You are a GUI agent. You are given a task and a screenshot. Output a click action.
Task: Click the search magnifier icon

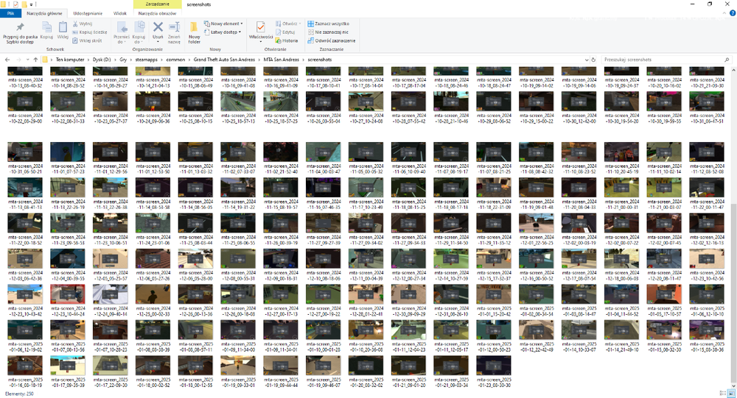tap(727, 60)
